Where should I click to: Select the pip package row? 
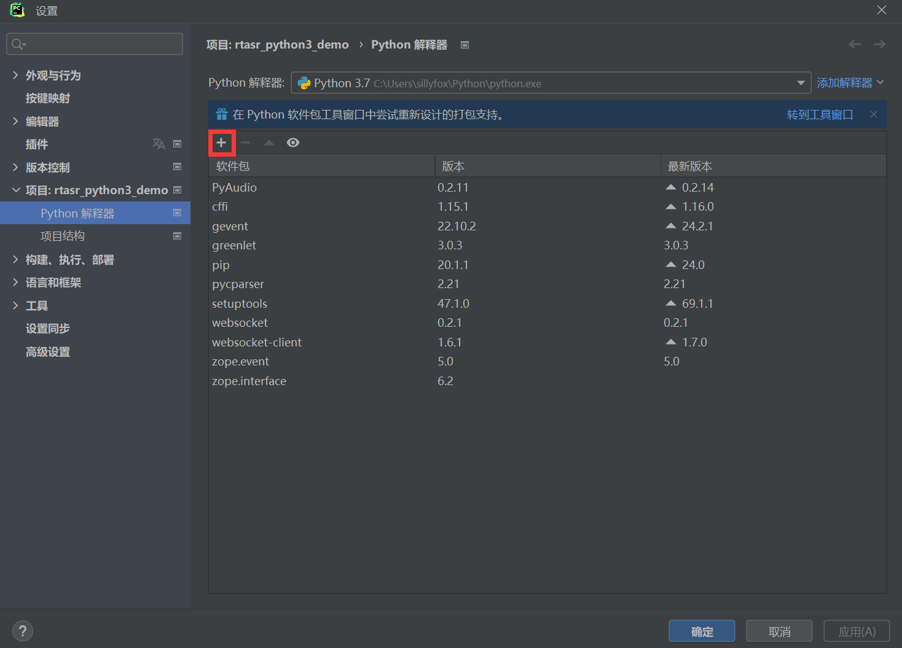(547, 265)
